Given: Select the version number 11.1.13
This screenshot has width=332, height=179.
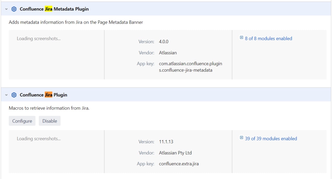Looking at the screenshot, I should coord(166,142).
